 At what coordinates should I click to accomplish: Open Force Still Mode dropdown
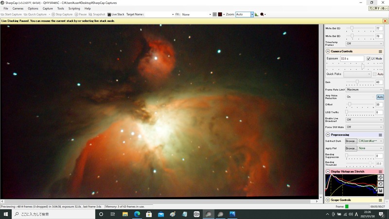pyautogui.click(x=364, y=127)
